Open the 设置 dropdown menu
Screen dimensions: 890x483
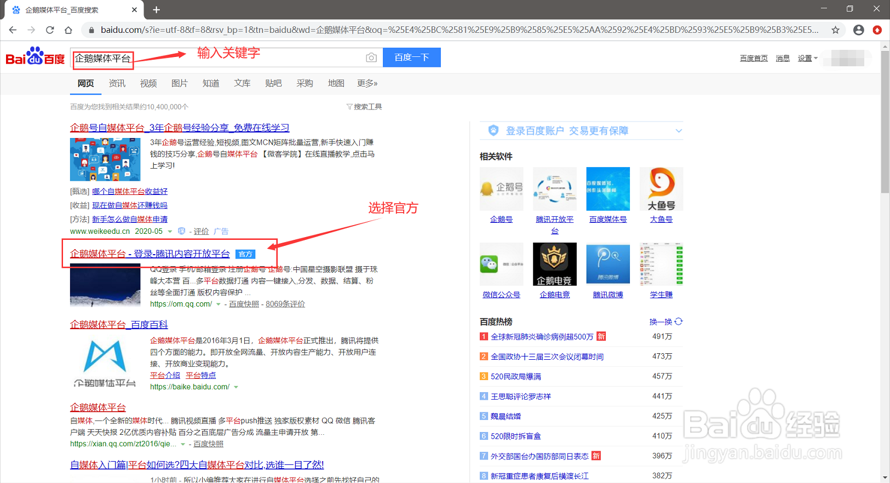point(807,58)
